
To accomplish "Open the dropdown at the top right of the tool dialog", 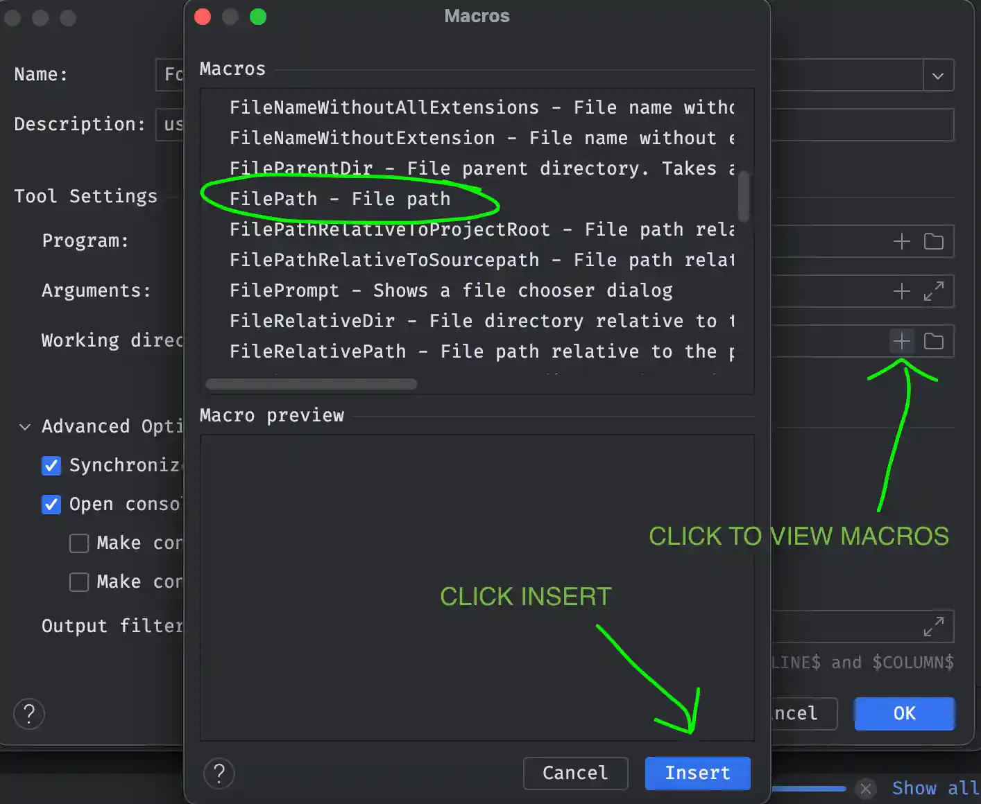I will (938, 75).
